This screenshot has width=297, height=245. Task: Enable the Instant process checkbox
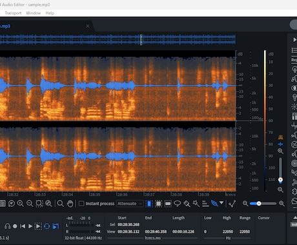pos(81,203)
